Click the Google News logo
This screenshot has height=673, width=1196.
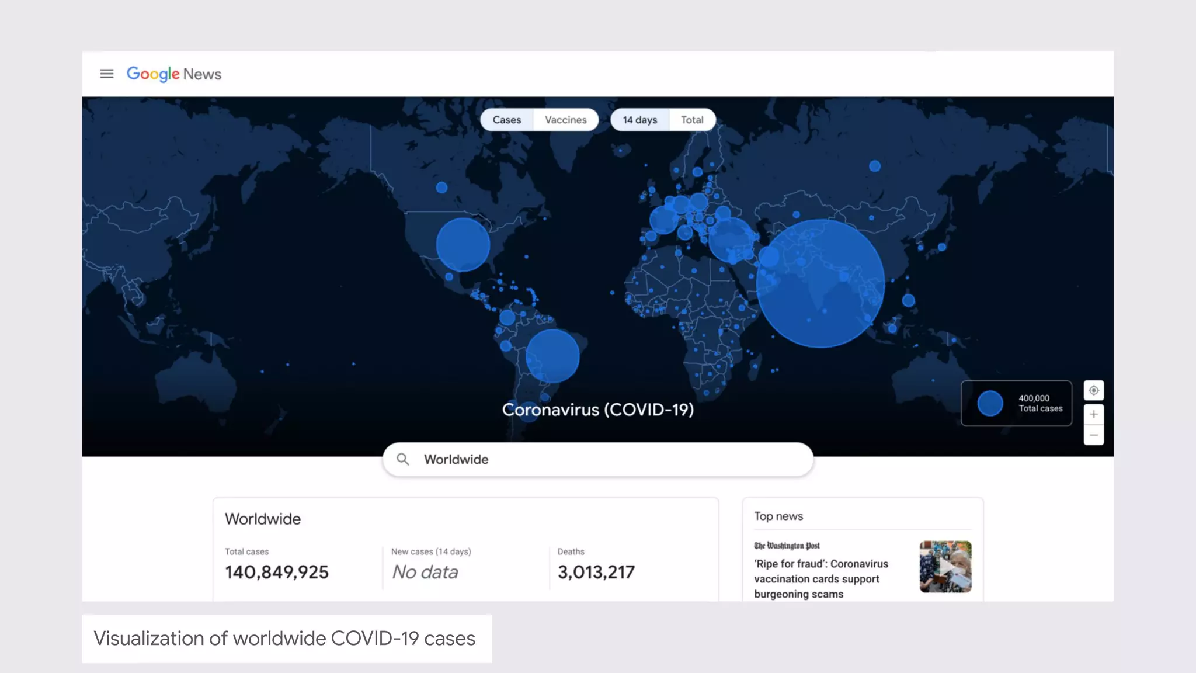click(174, 74)
